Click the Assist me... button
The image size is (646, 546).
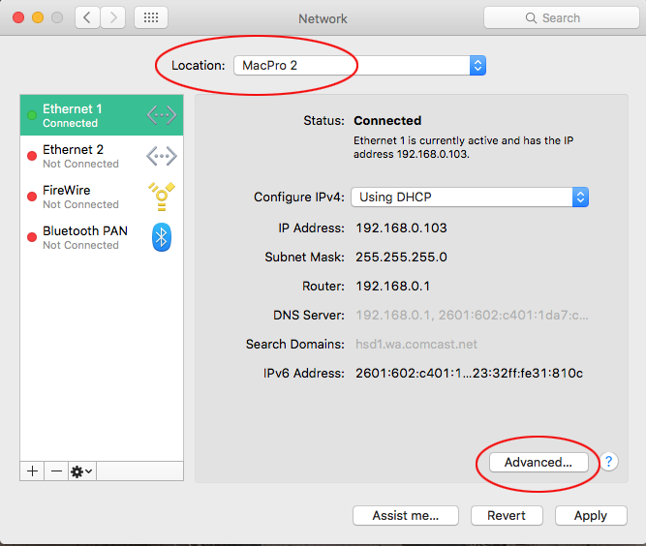[406, 516]
